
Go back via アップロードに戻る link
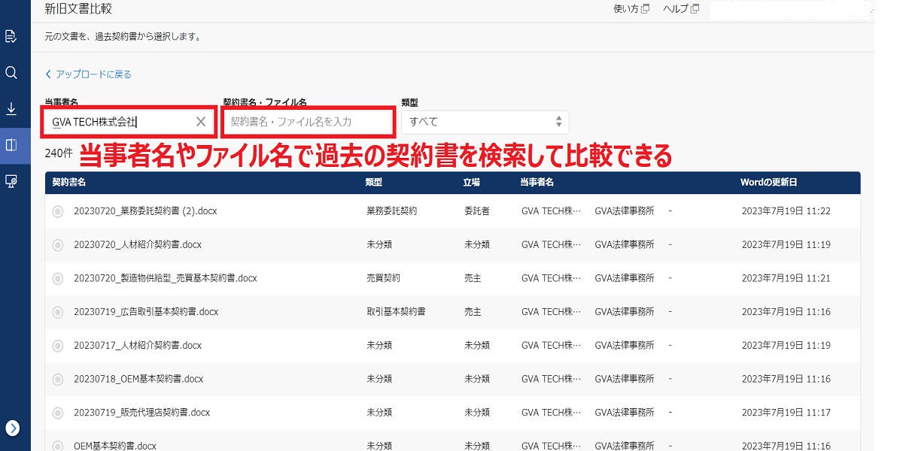89,74
